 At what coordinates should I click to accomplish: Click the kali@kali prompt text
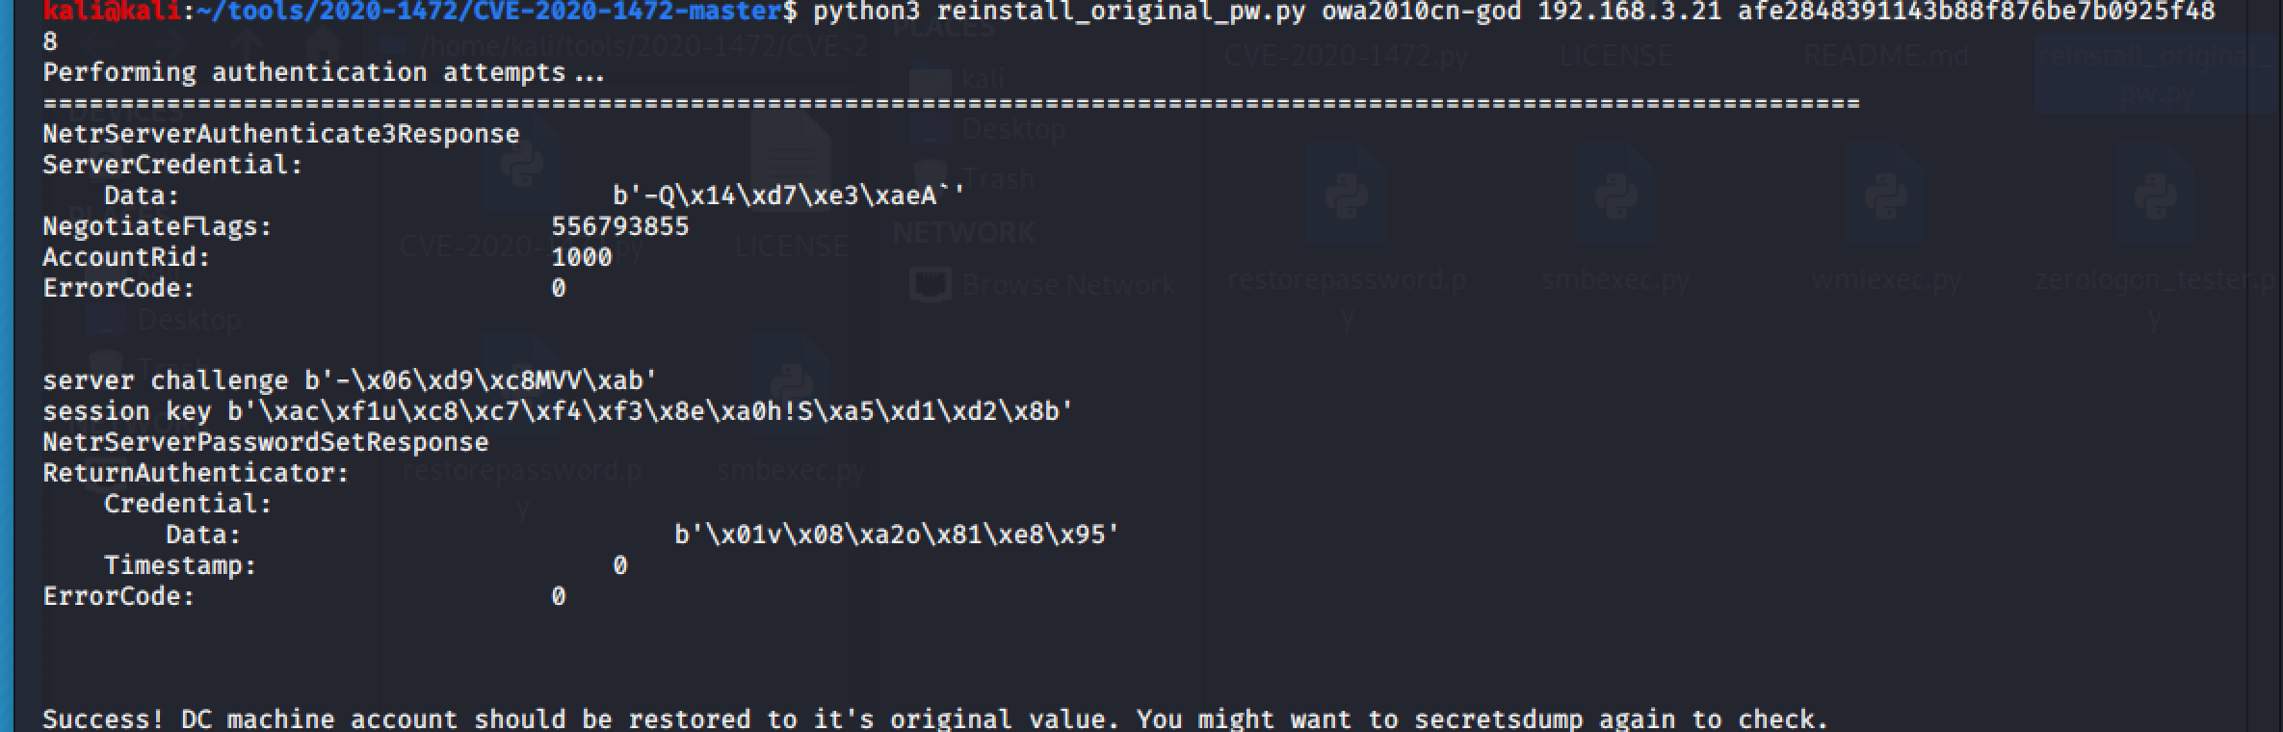pyautogui.click(x=112, y=12)
